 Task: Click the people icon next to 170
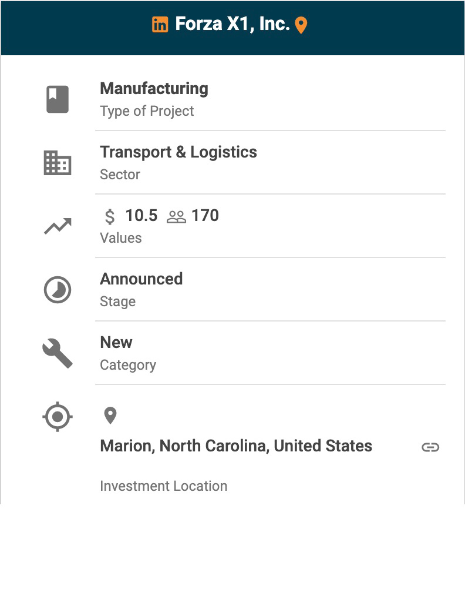point(177,217)
